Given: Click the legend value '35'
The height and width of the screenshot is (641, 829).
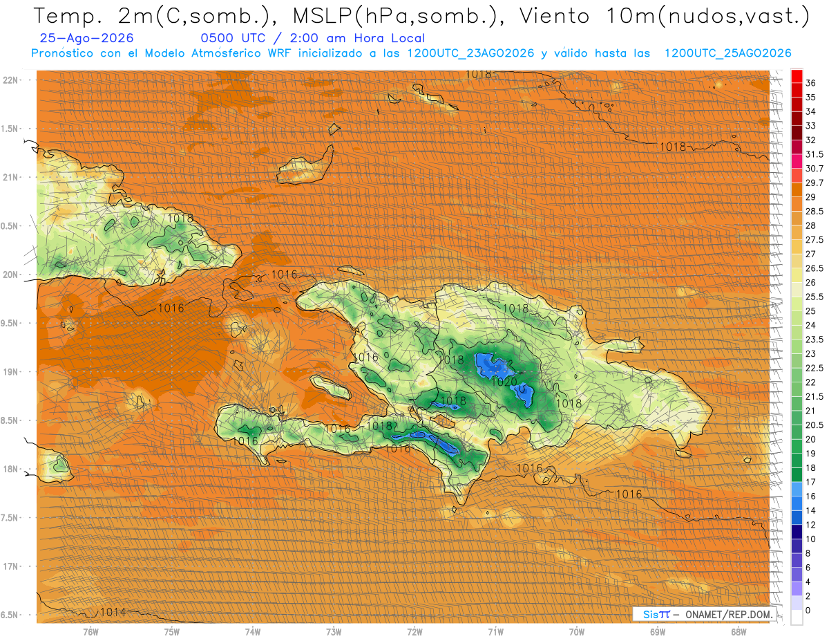Looking at the screenshot, I should point(810,97).
